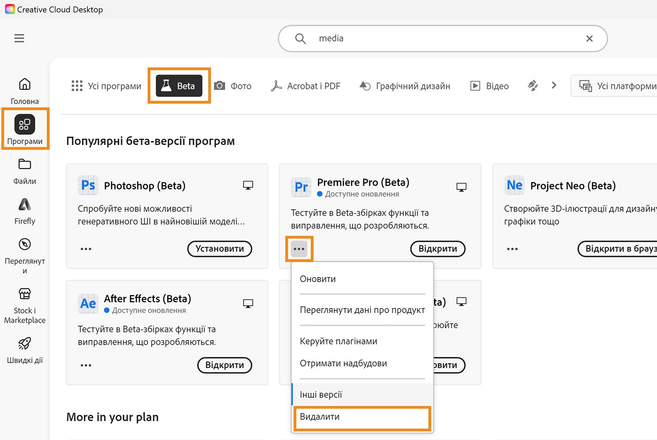Click desktop platform icon on After Effects card
Screen dimensions: 657x440
[x=248, y=304]
